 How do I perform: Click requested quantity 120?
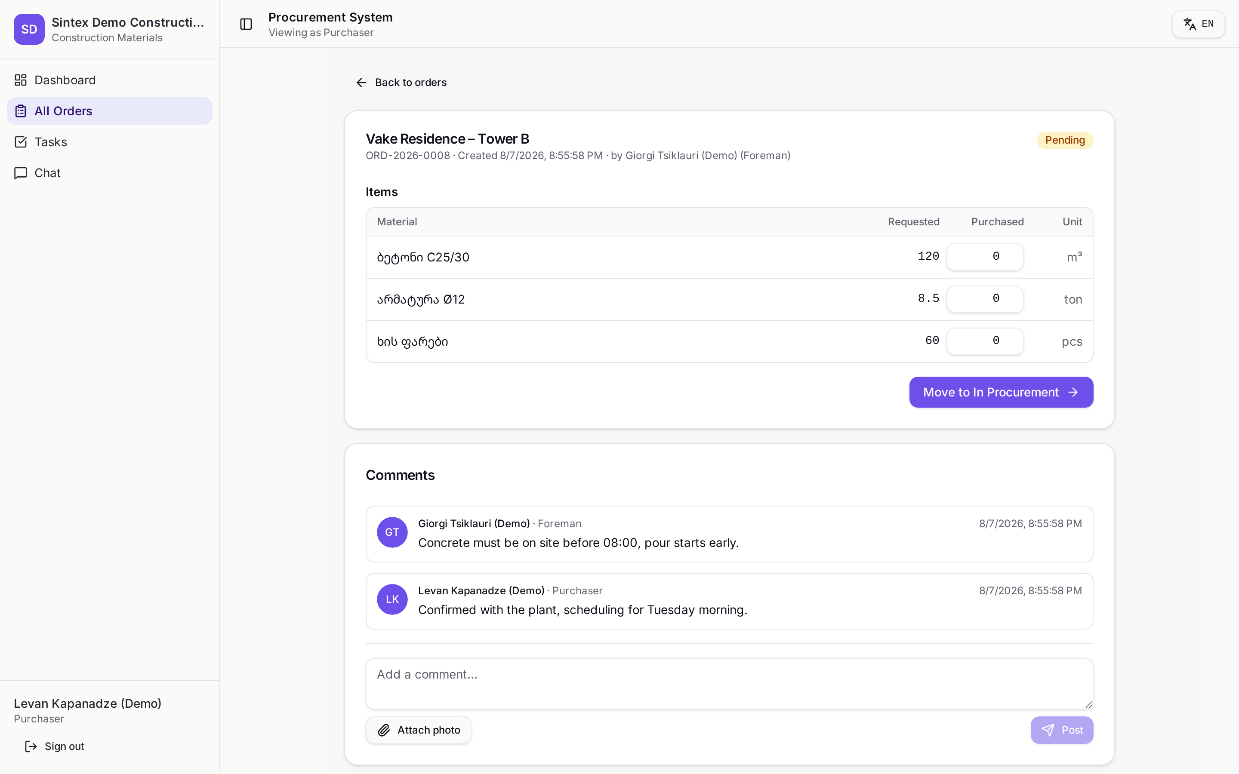(x=928, y=256)
